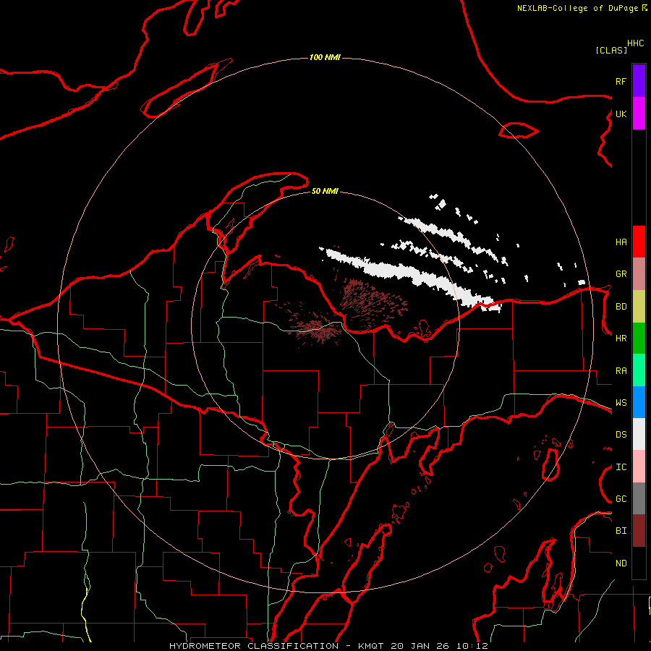Select the BD yellow legend swatch
651x651 pixels.
pyautogui.click(x=639, y=307)
